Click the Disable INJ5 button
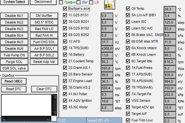The image size is (185, 123). (14, 42)
